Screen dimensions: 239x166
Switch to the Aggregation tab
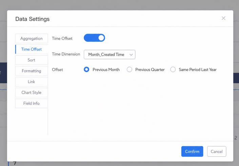coord(32,38)
